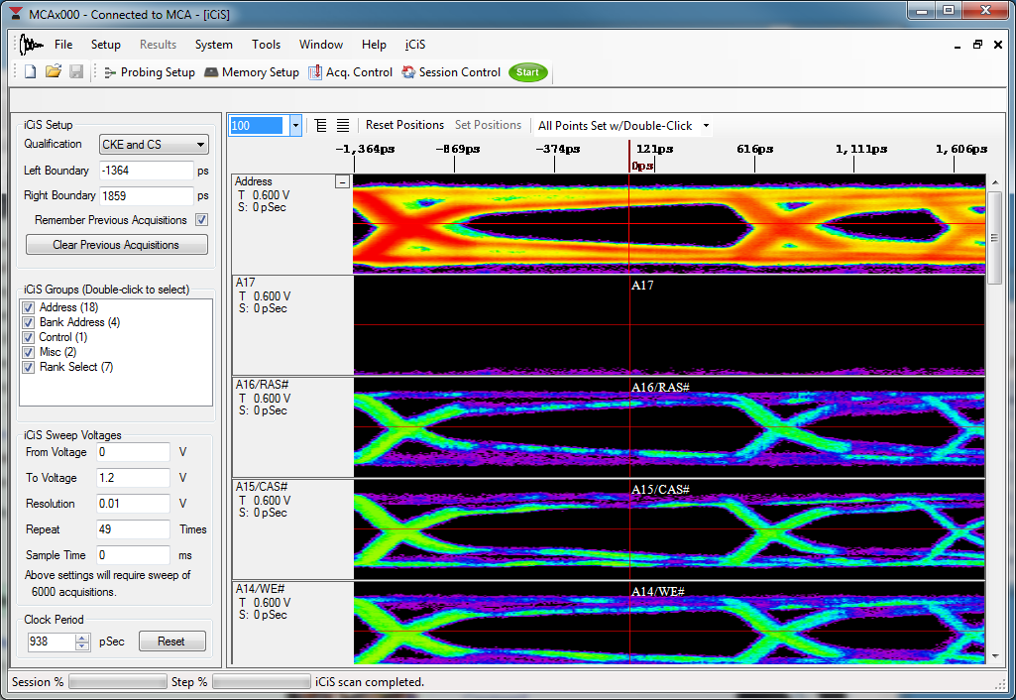Click the New file icon
The width and height of the screenshot is (1016, 700).
pyautogui.click(x=30, y=72)
